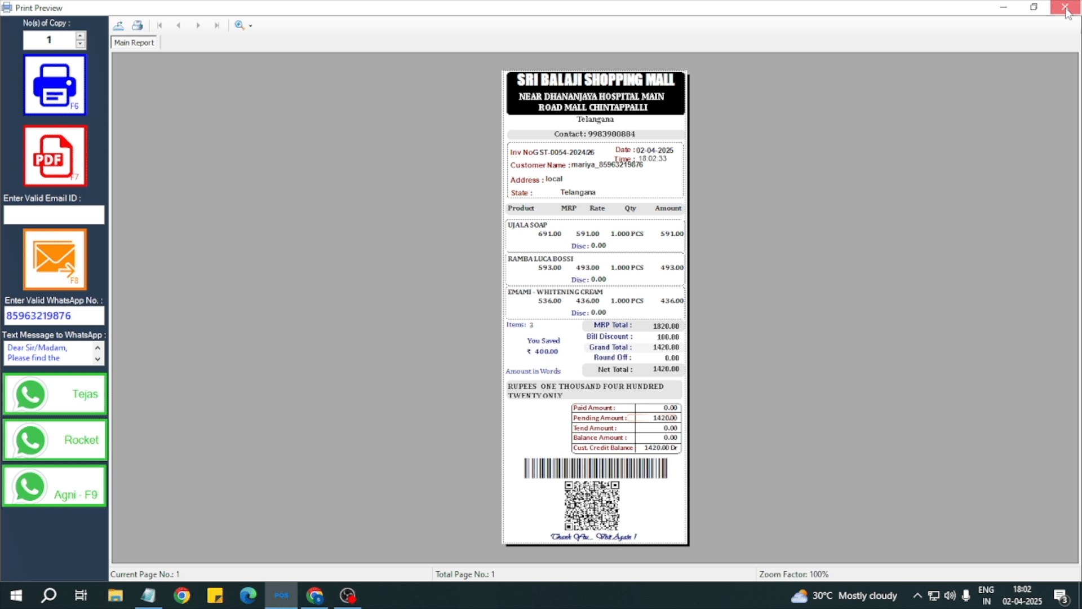This screenshot has width=1082, height=609.
Task: Send via WhatsApp Rocket button
Action: 55,440
